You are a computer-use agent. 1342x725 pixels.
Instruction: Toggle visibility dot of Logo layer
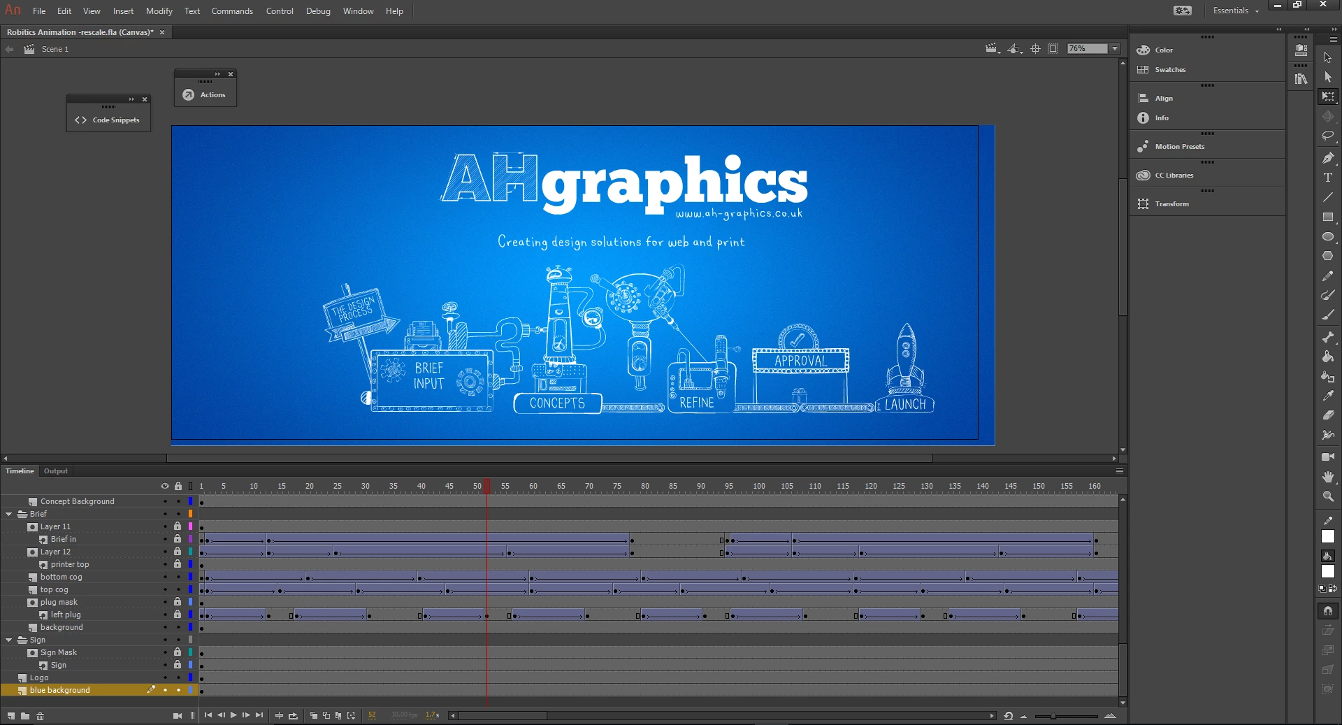tap(165, 677)
